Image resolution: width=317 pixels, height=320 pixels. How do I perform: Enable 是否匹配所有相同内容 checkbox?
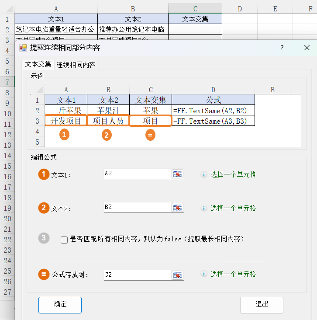point(64,240)
